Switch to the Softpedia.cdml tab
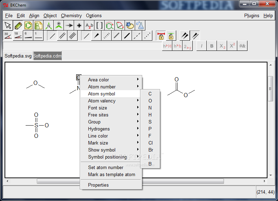 (47, 56)
